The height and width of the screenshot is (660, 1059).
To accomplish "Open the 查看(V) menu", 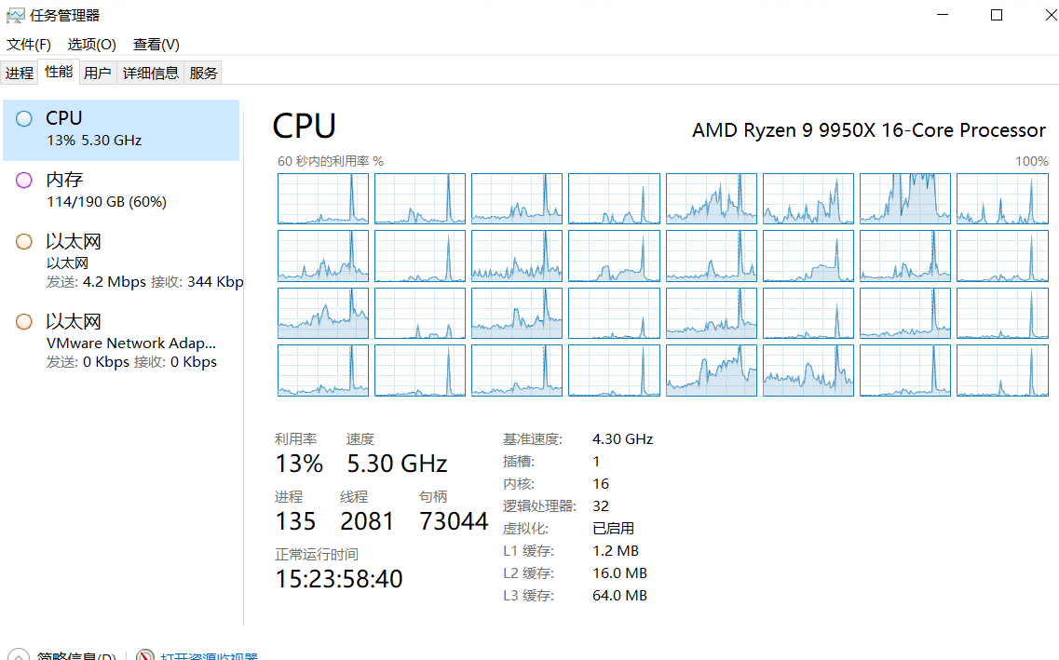I will pos(156,45).
